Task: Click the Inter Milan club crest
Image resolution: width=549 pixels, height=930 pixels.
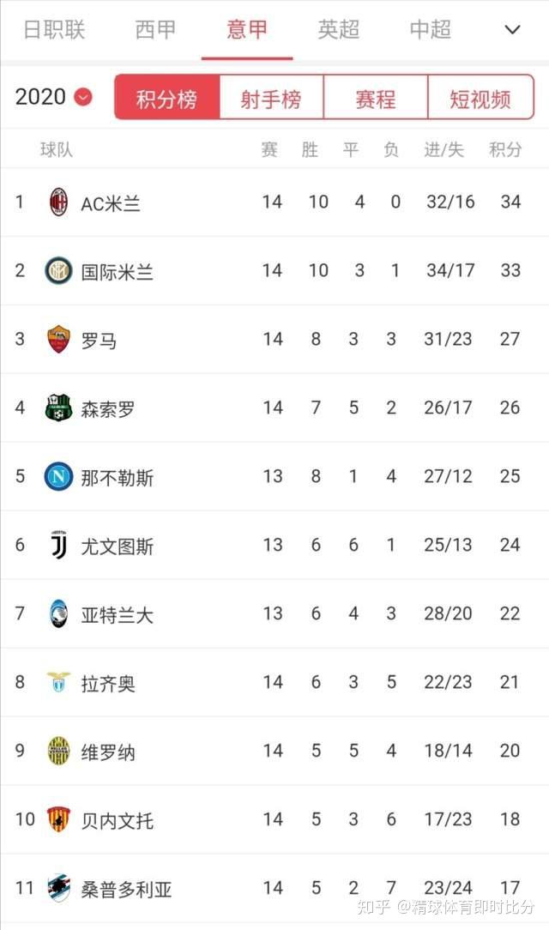Action: (x=58, y=271)
